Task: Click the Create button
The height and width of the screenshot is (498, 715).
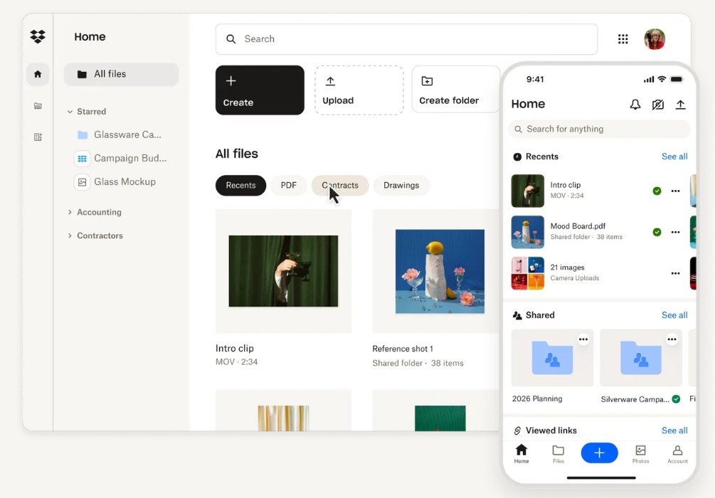Action: click(x=260, y=90)
